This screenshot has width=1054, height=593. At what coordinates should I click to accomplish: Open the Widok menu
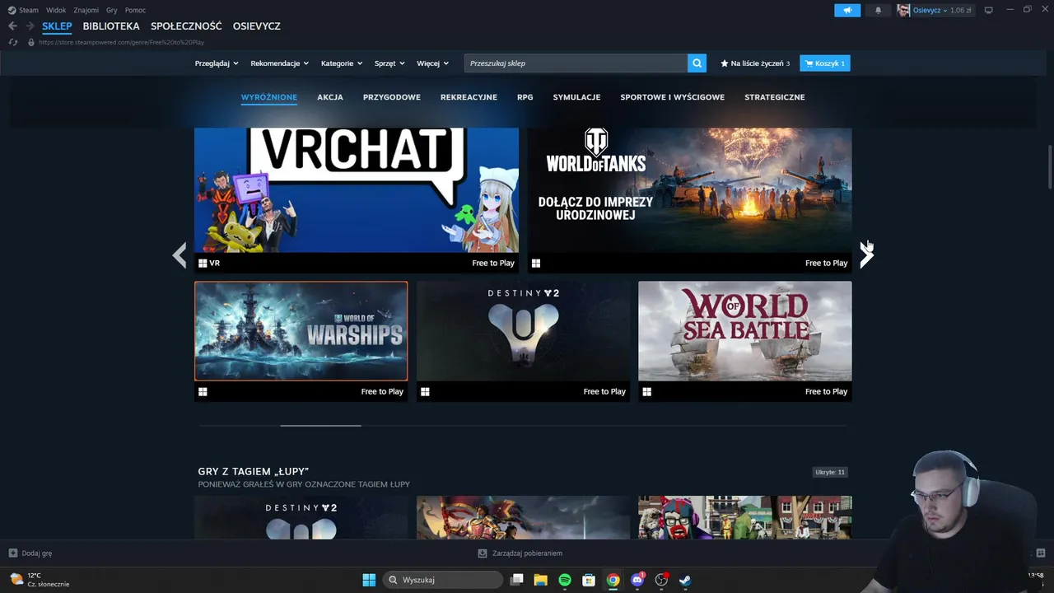click(56, 11)
